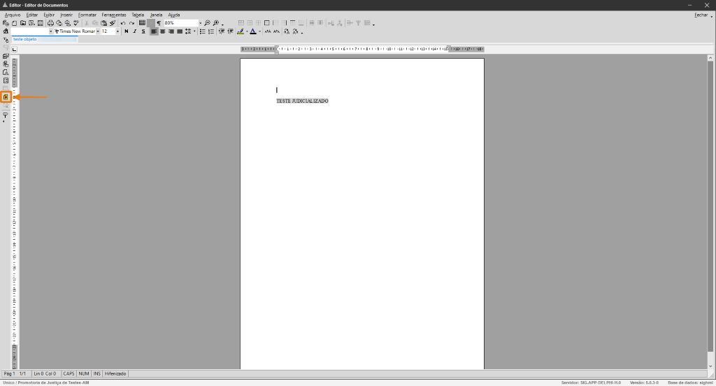The image size is (716, 386).
Task: Expand the 80% zoom dropdown arrow
Action: pos(200,23)
